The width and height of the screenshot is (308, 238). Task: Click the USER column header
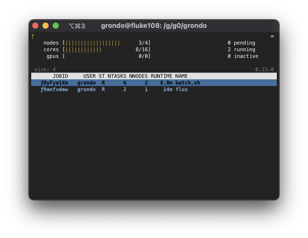tap(90, 76)
